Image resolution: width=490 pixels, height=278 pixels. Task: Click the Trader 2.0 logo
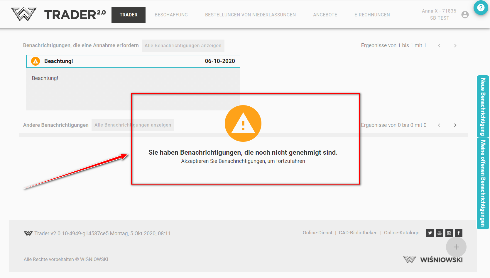pos(58,14)
